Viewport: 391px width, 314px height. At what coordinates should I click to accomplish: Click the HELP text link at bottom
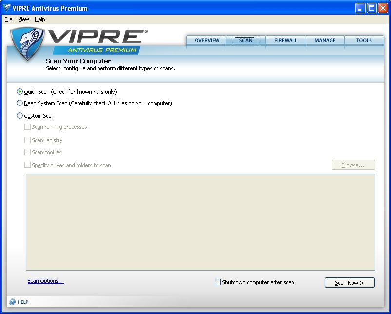[x=23, y=302]
